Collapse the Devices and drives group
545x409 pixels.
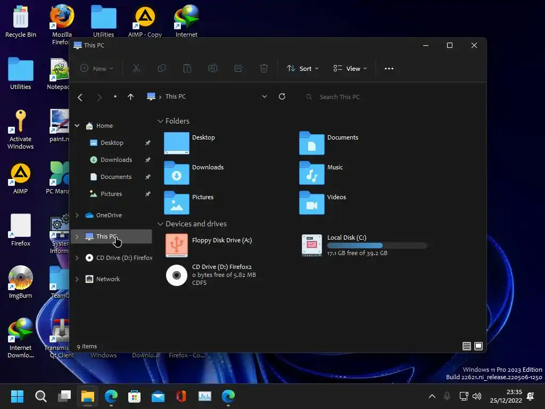point(160,224)
